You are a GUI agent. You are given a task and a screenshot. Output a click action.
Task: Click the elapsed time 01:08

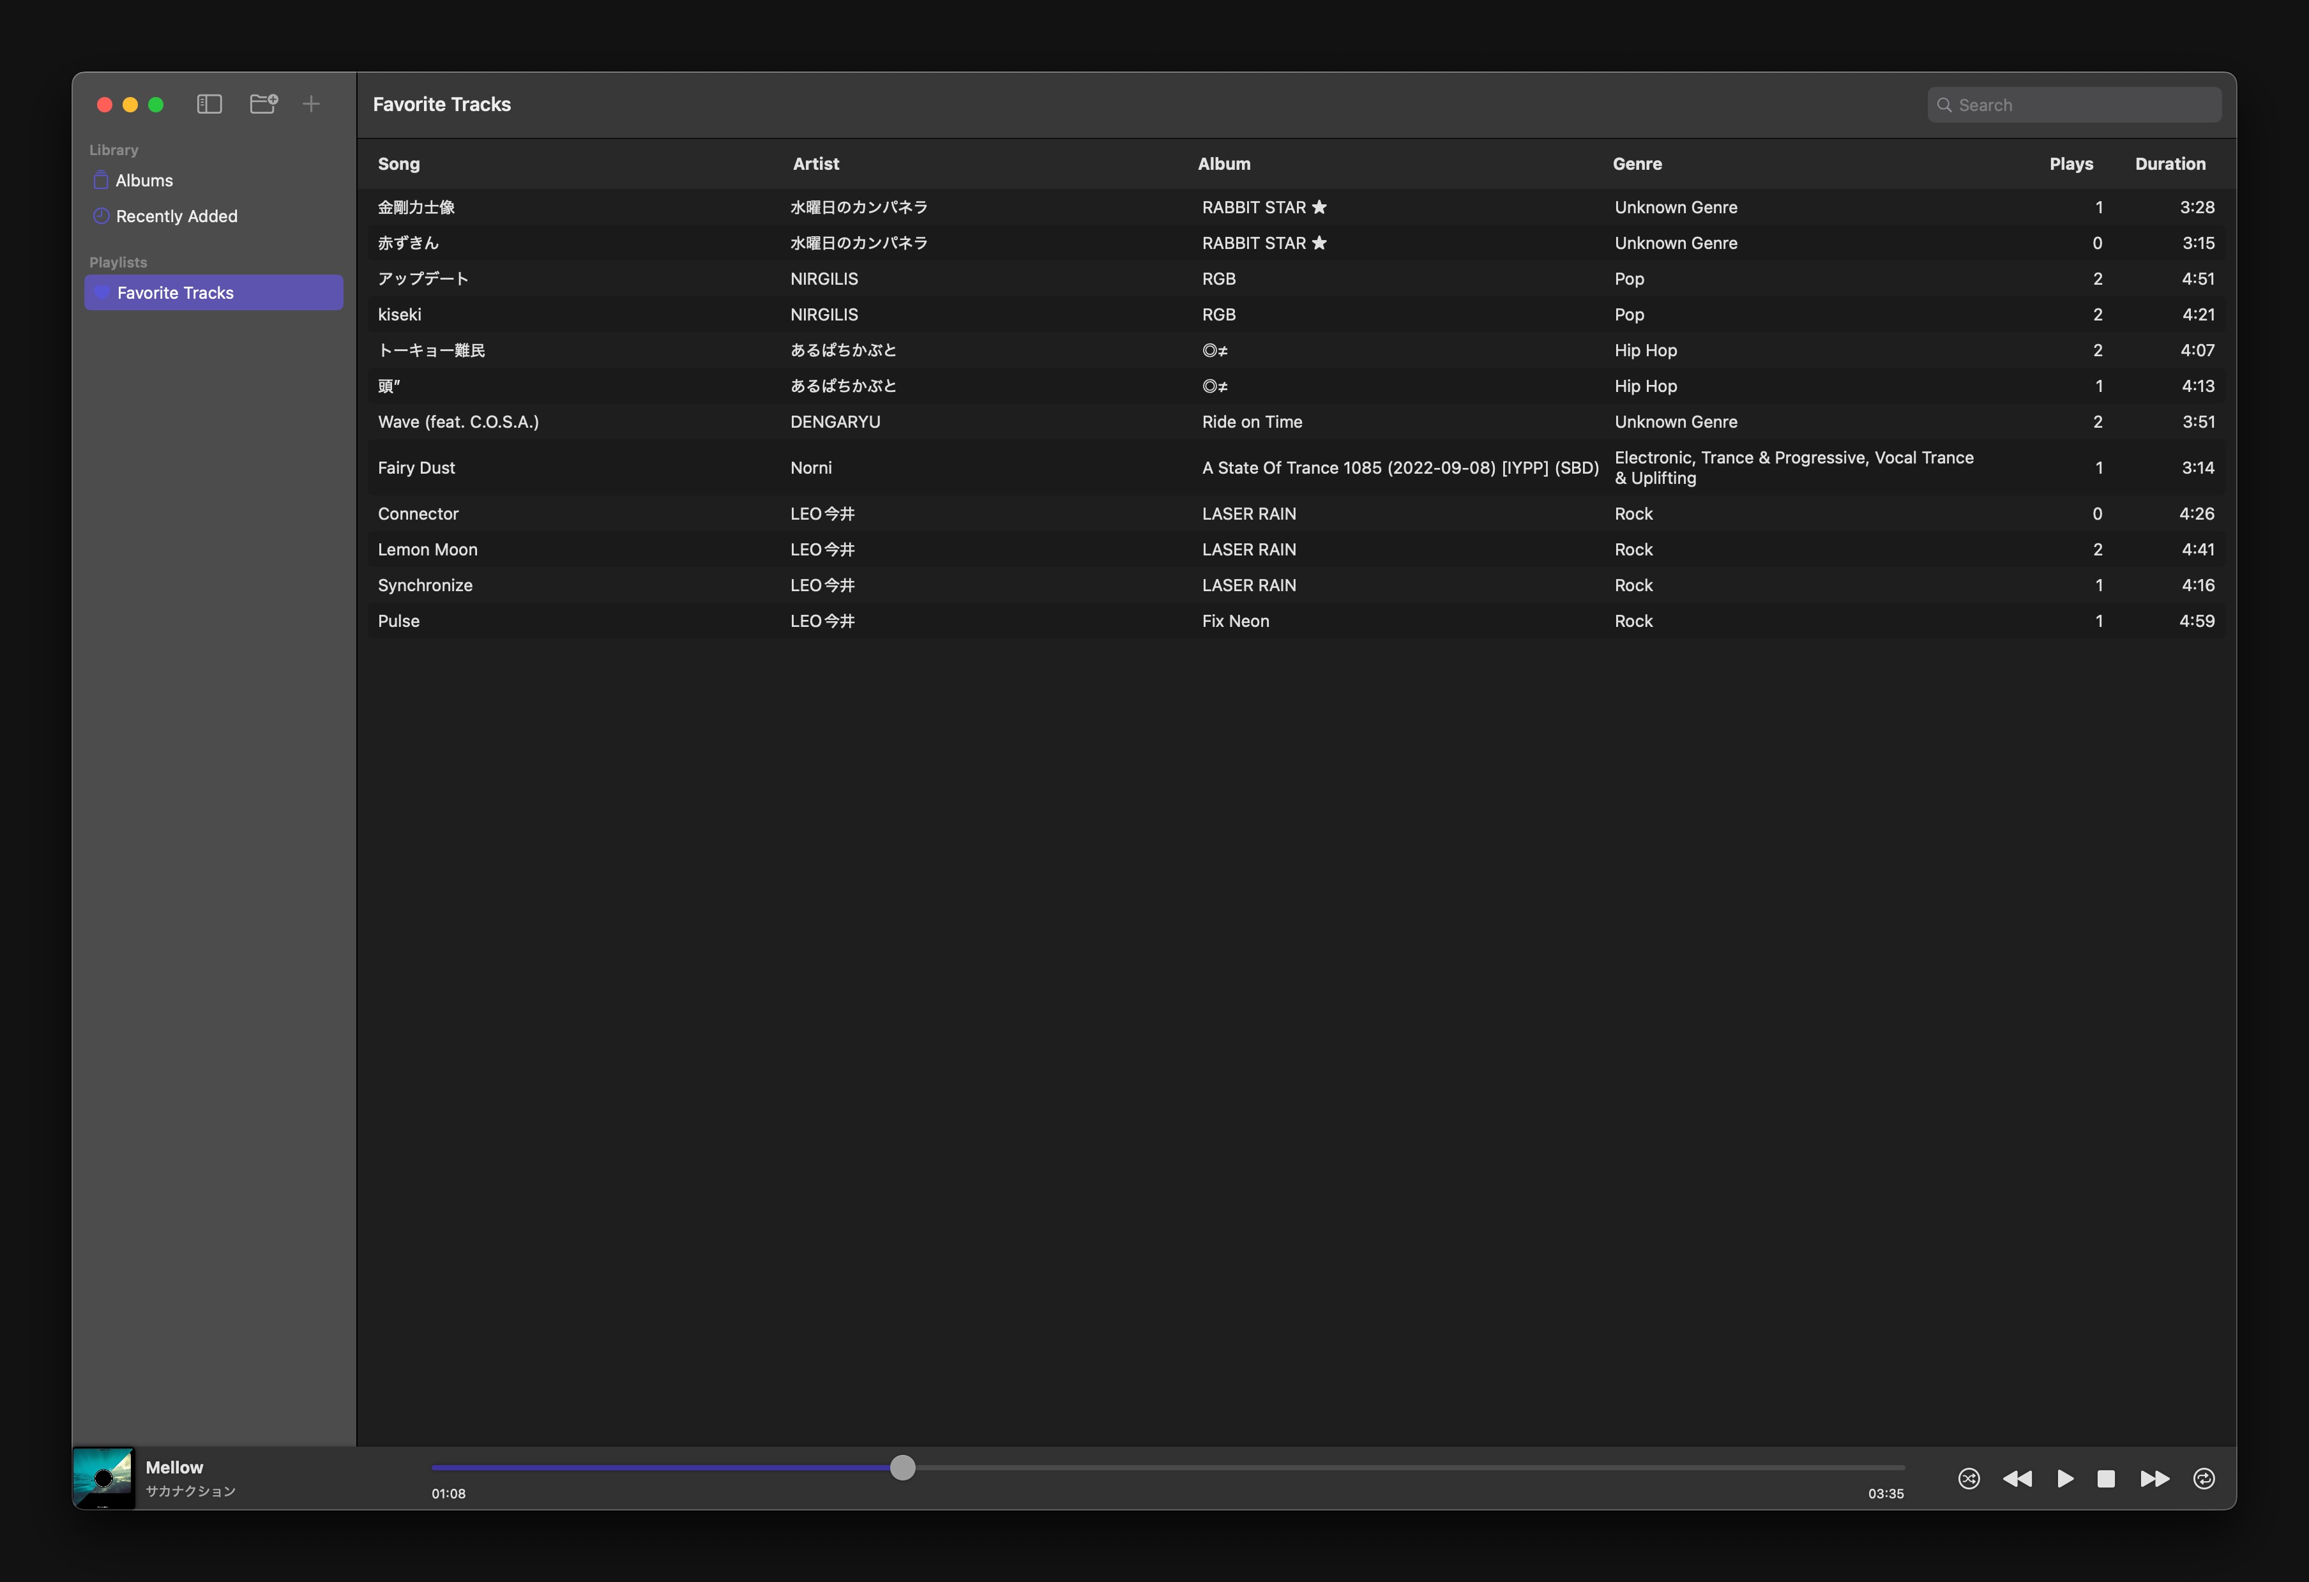point(448,1494)
